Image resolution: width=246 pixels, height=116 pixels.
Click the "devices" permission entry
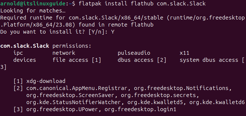(24, 60)
